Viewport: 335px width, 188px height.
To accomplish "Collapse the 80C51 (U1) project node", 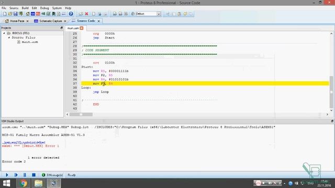I will 4,33.
